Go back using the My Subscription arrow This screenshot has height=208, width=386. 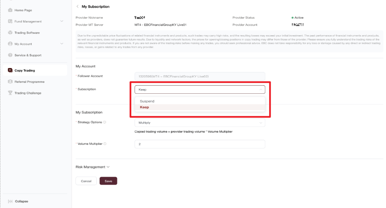[x=78, y=6]
